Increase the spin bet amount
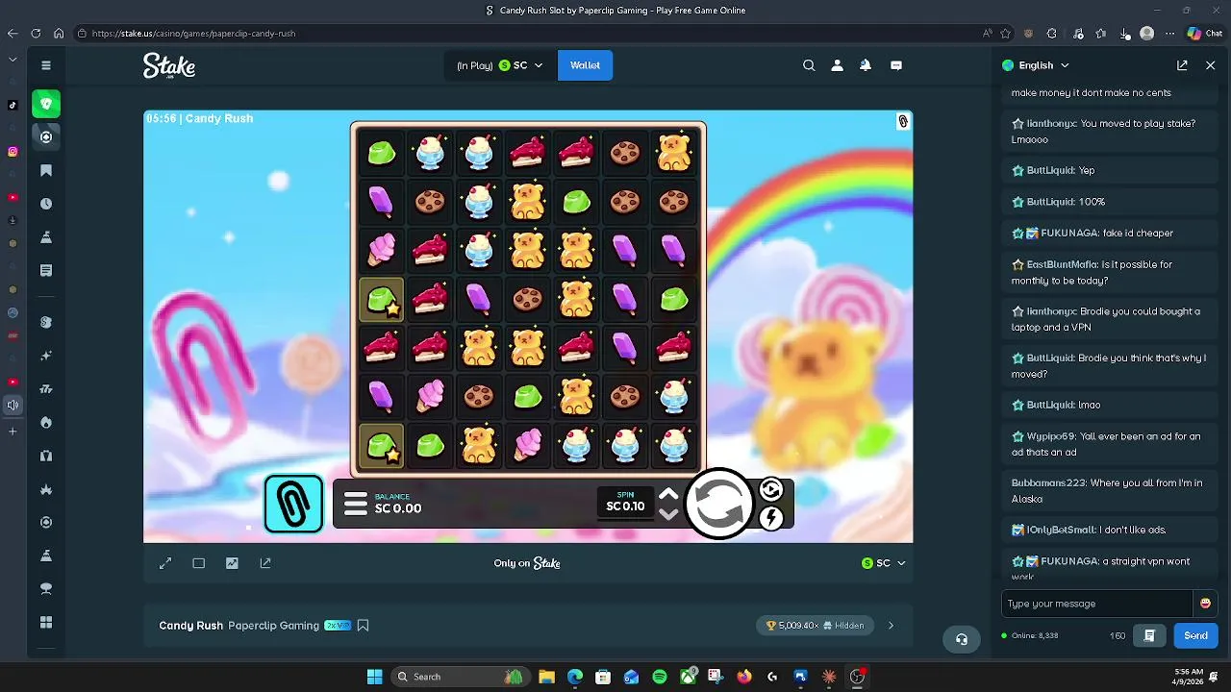Image resolution: width=1231 pixels, height=692 pixels. (x=668, y=494)
